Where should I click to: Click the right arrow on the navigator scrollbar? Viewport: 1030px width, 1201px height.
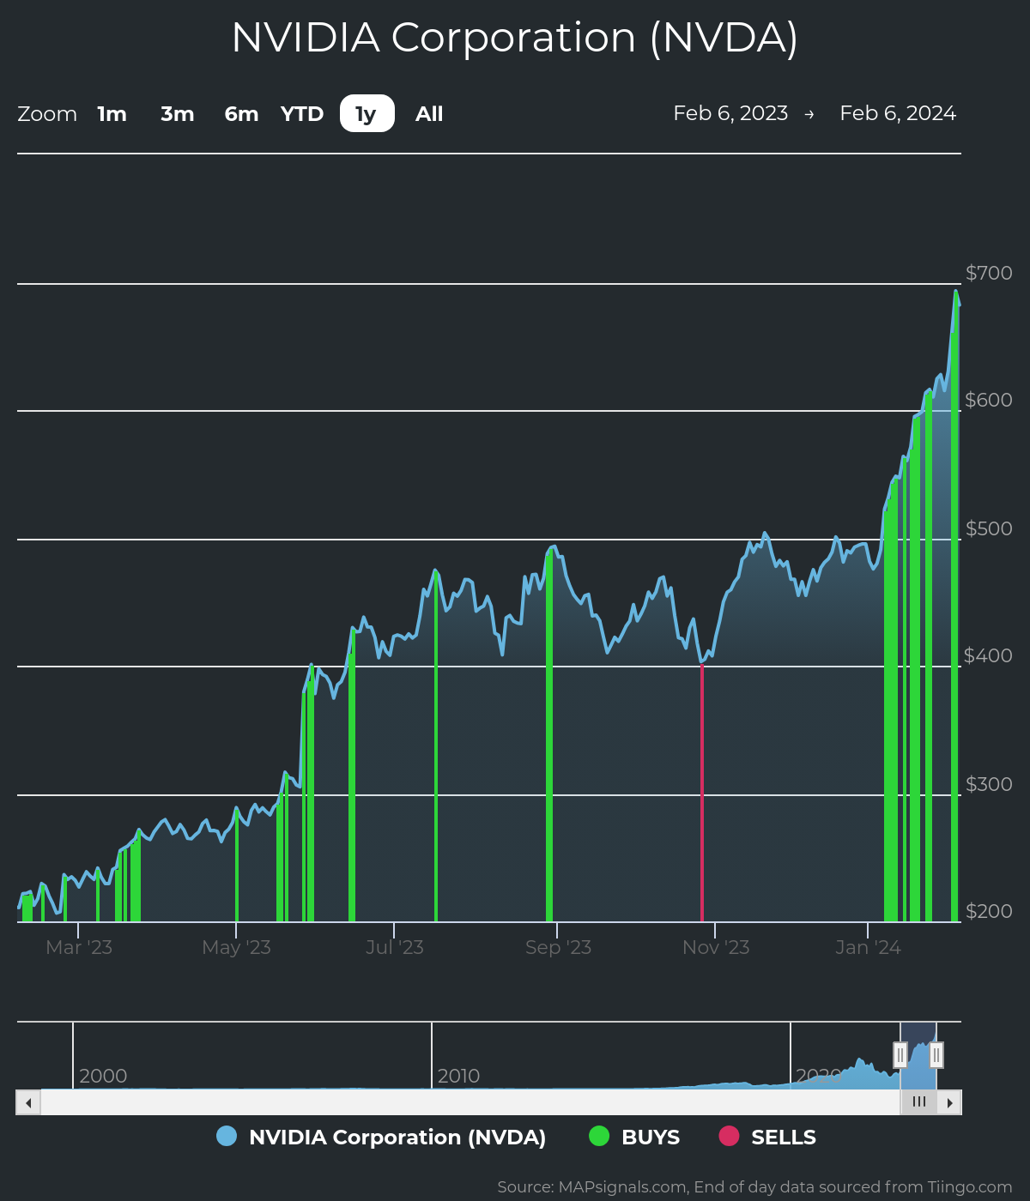(950, 1102)
